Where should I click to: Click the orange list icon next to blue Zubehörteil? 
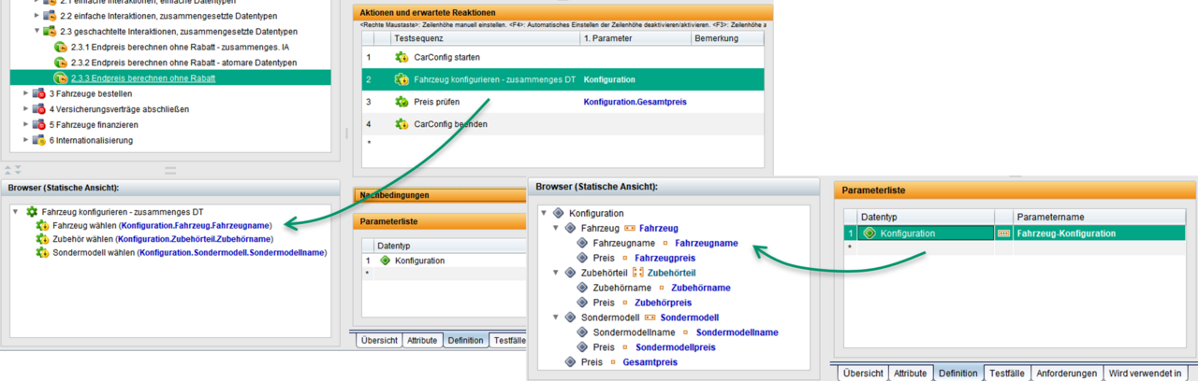point(638,273)
